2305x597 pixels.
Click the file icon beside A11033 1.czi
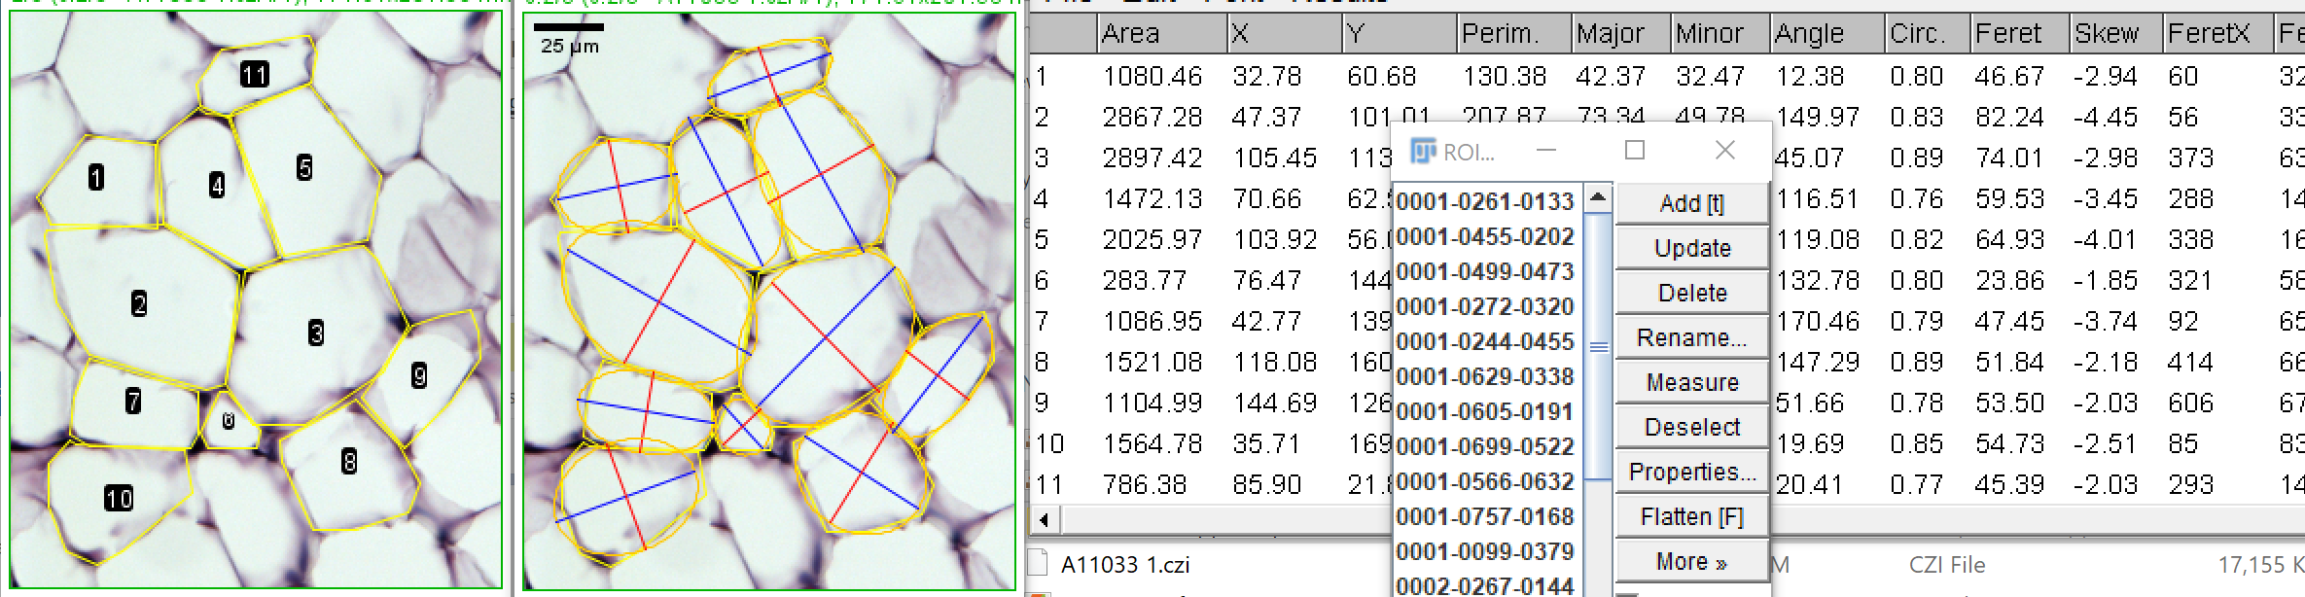pos(1039,564)
